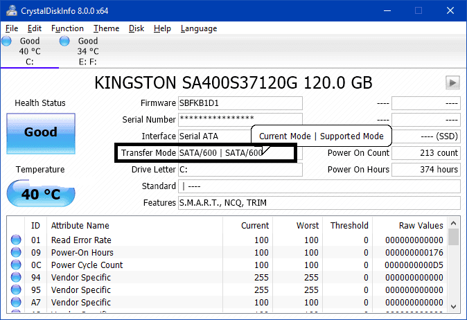Click the Power On Count value 213 count
The height and width of the screenshot is (320, 467).
(x=426, y=153)
